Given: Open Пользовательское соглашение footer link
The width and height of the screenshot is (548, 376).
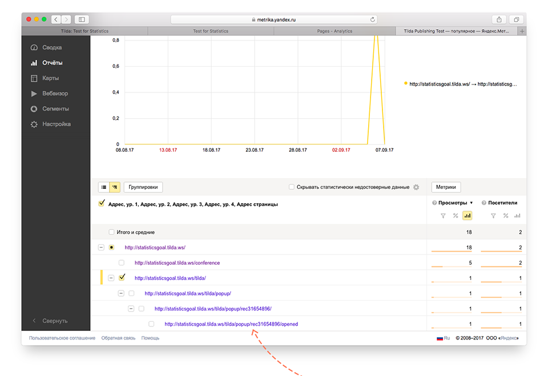Looking at the screenshot, I should coord(62,338).
